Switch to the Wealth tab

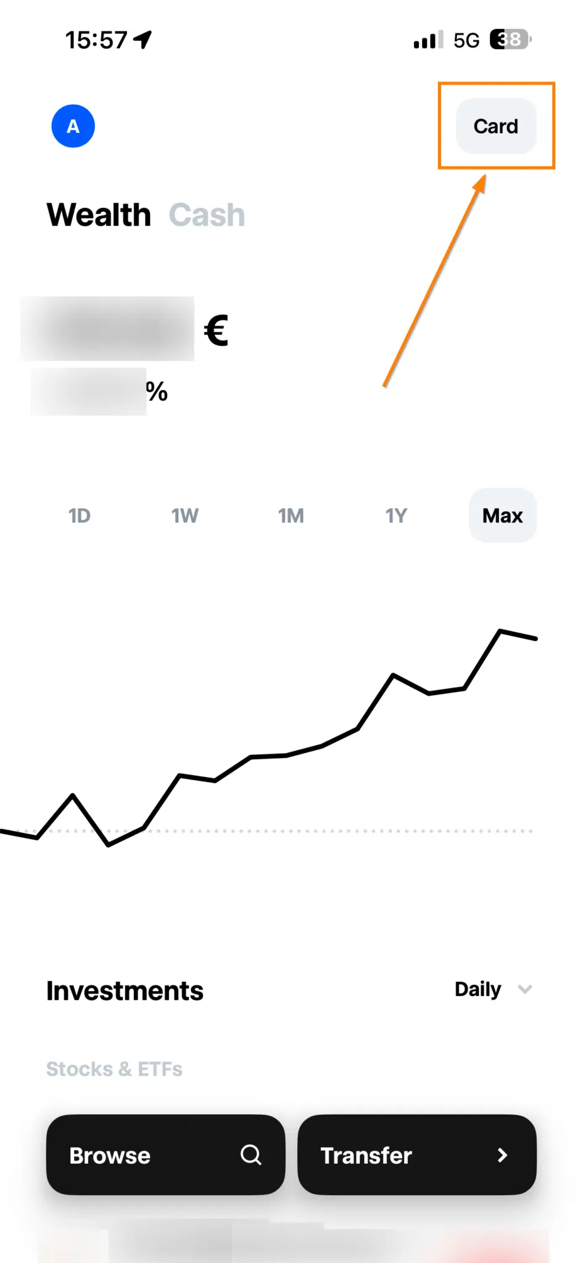click(x=99, y=215)
